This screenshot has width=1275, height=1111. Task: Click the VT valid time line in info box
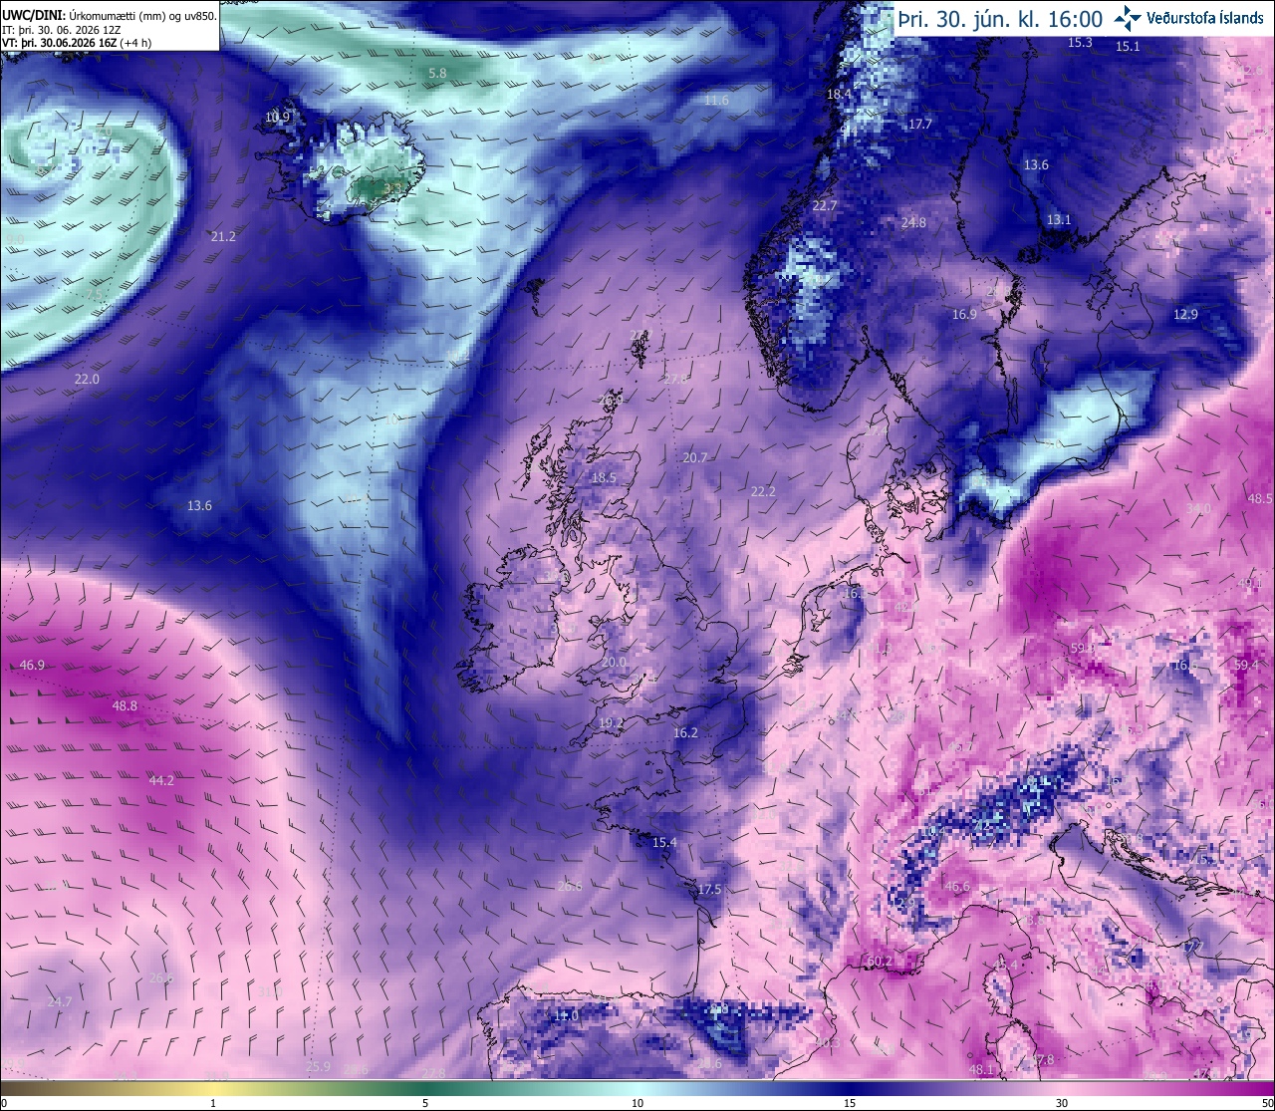[76, 43]
